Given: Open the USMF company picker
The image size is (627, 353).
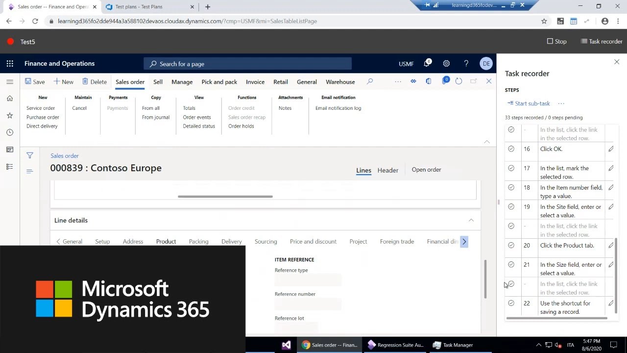Looking at the screenshot, I should [406, 64].
